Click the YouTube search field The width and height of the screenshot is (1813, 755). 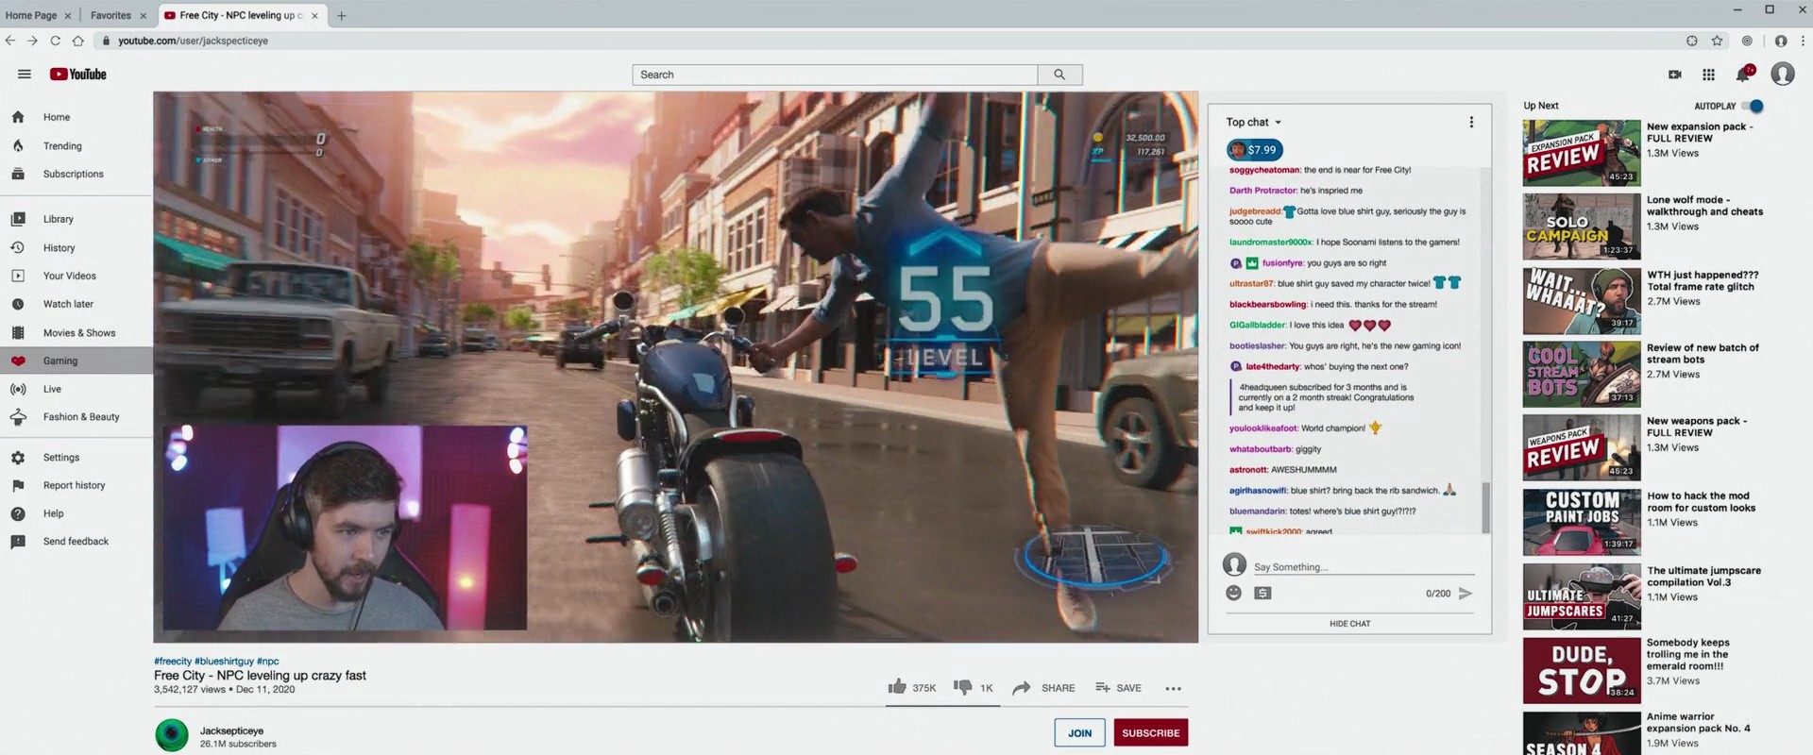[x=835, y=75]
